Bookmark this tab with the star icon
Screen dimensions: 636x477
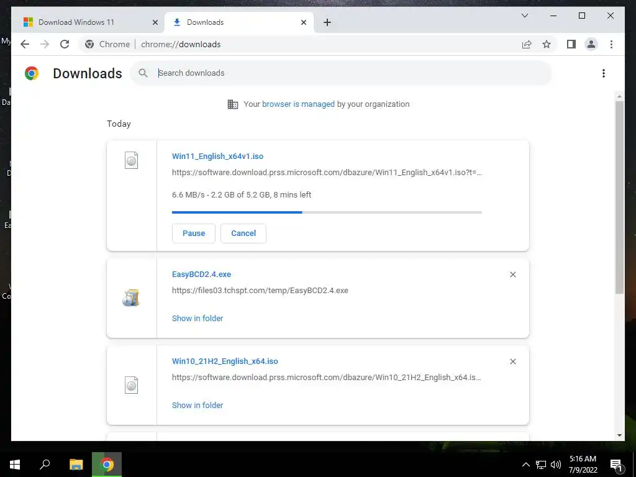coord(547,44)
